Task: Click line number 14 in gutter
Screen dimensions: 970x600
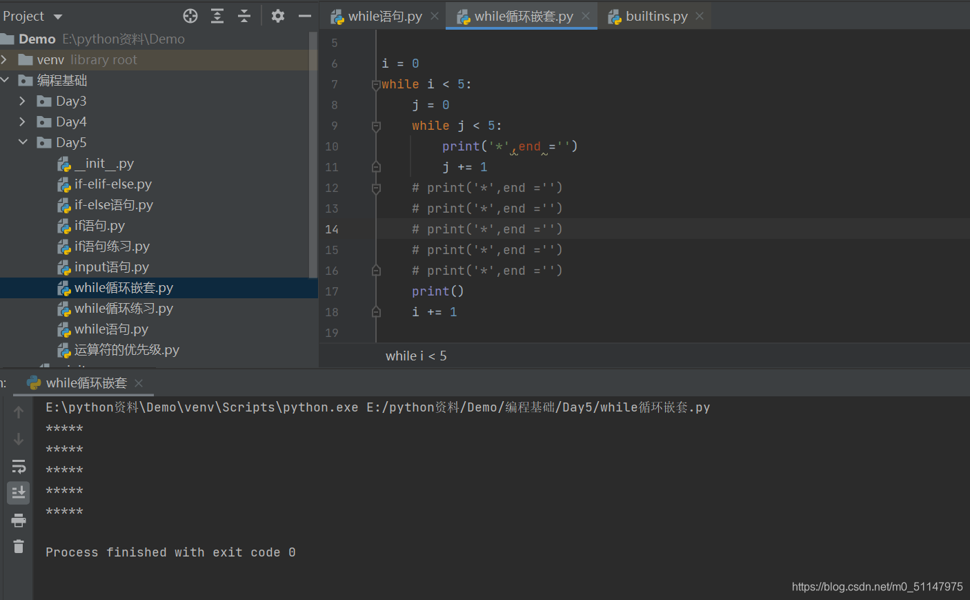Action: click(x=332, y=229)
